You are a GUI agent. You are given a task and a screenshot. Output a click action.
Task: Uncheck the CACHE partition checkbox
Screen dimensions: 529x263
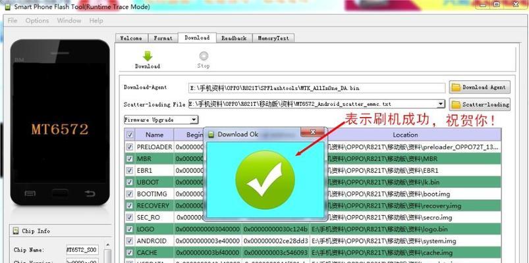pyautogui.click(x=130, y=252)
